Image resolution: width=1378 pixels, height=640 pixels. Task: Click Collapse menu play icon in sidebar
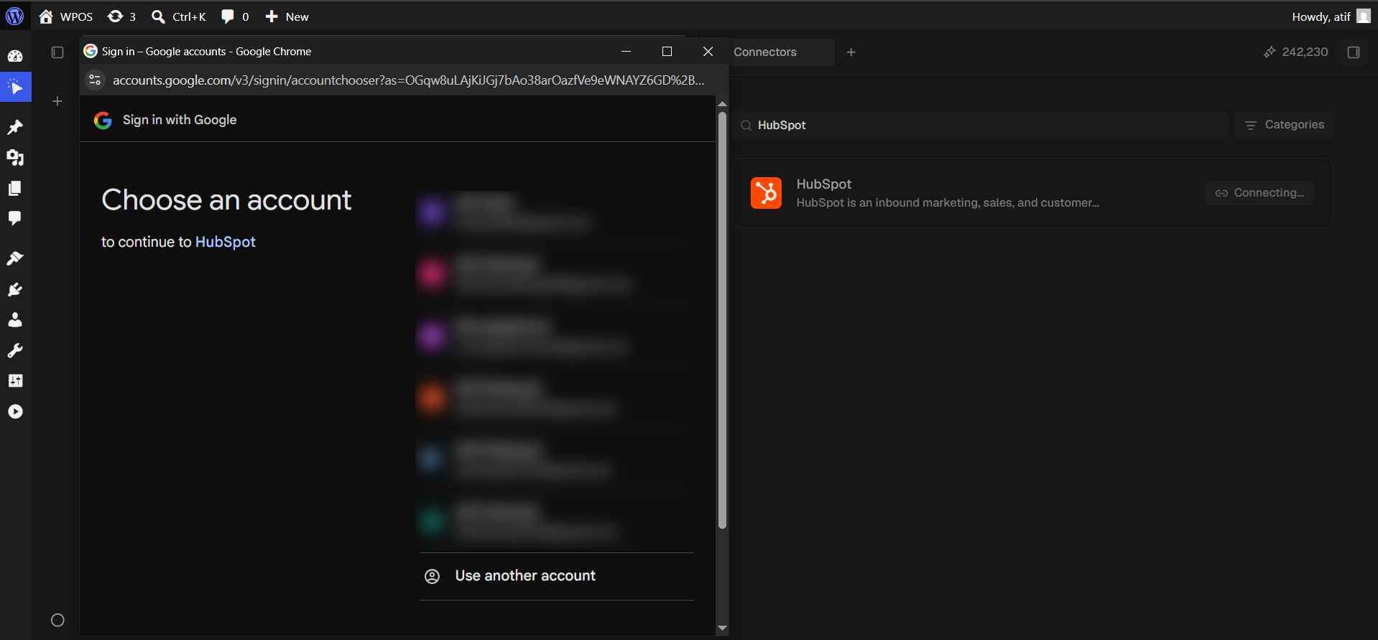click(15, 412)
